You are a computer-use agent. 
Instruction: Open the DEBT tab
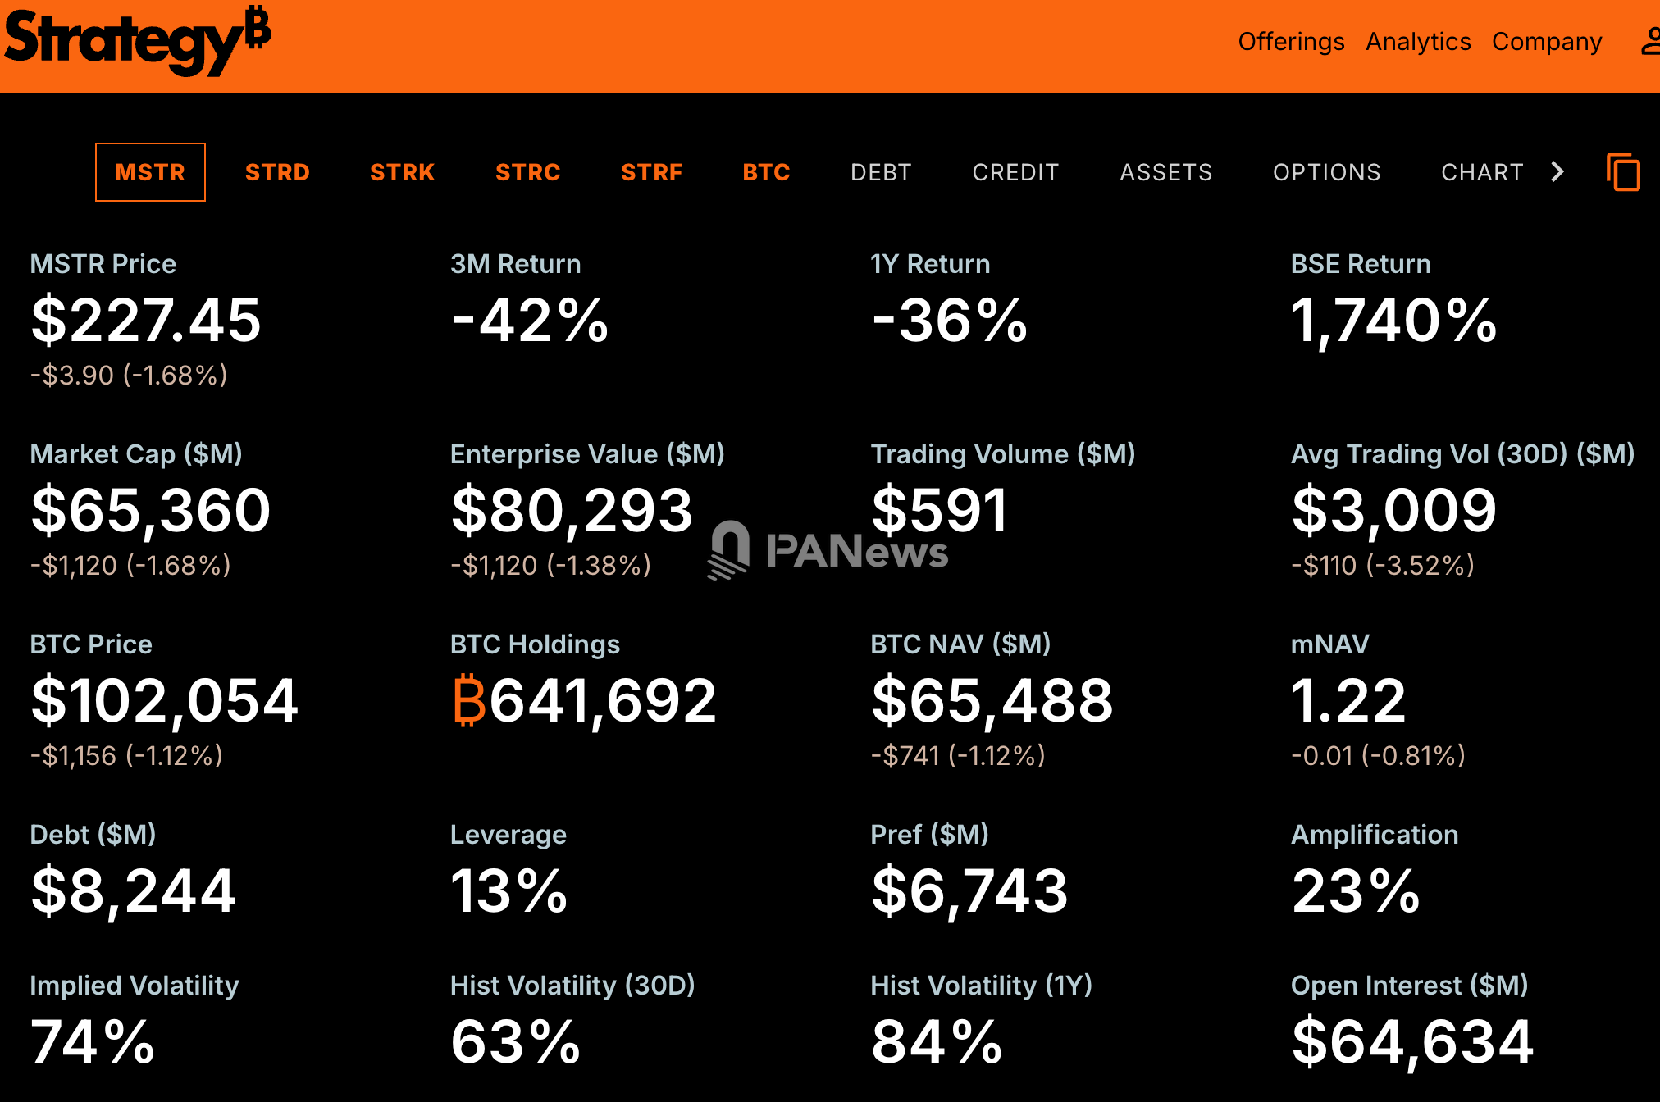tap(881, 172)
